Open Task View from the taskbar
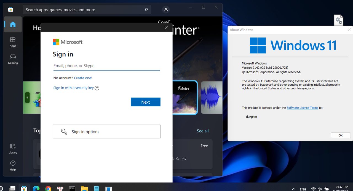The height and width of the screenshot is (191, 353). click(x=12, y=189)
